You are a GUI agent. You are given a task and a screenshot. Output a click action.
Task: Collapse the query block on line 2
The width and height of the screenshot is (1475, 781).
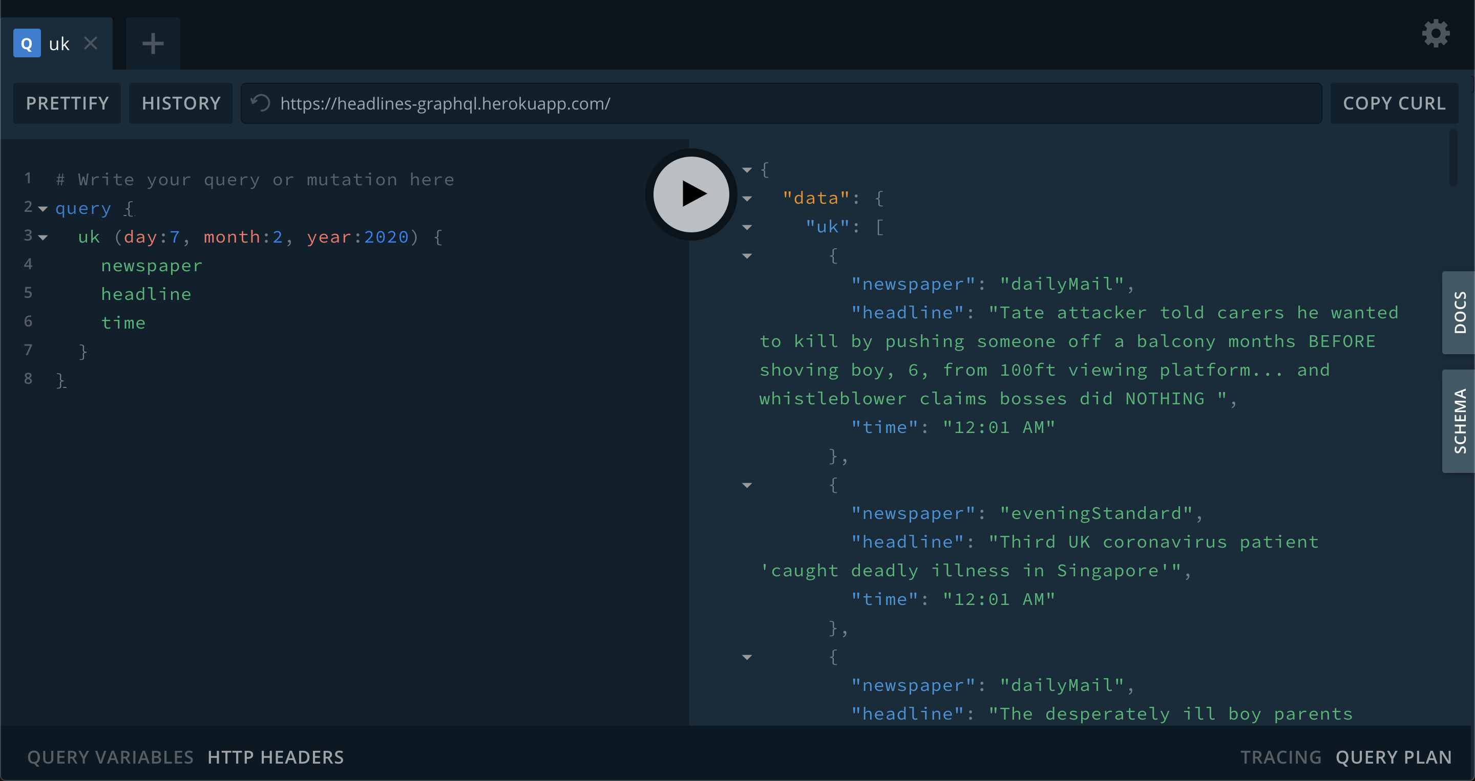pos(43,209)
